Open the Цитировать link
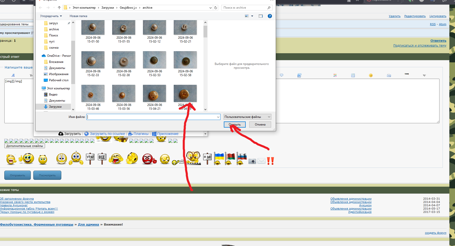Image resolution: width=455 pixels, height=246 pixels. [x=438, y=16]
